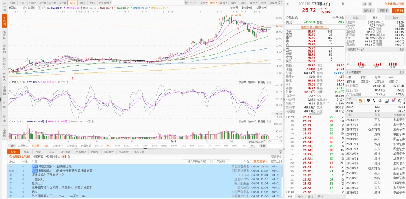Open MA indicator settings gear icon

pyautogui.click(x=44, y=8)
